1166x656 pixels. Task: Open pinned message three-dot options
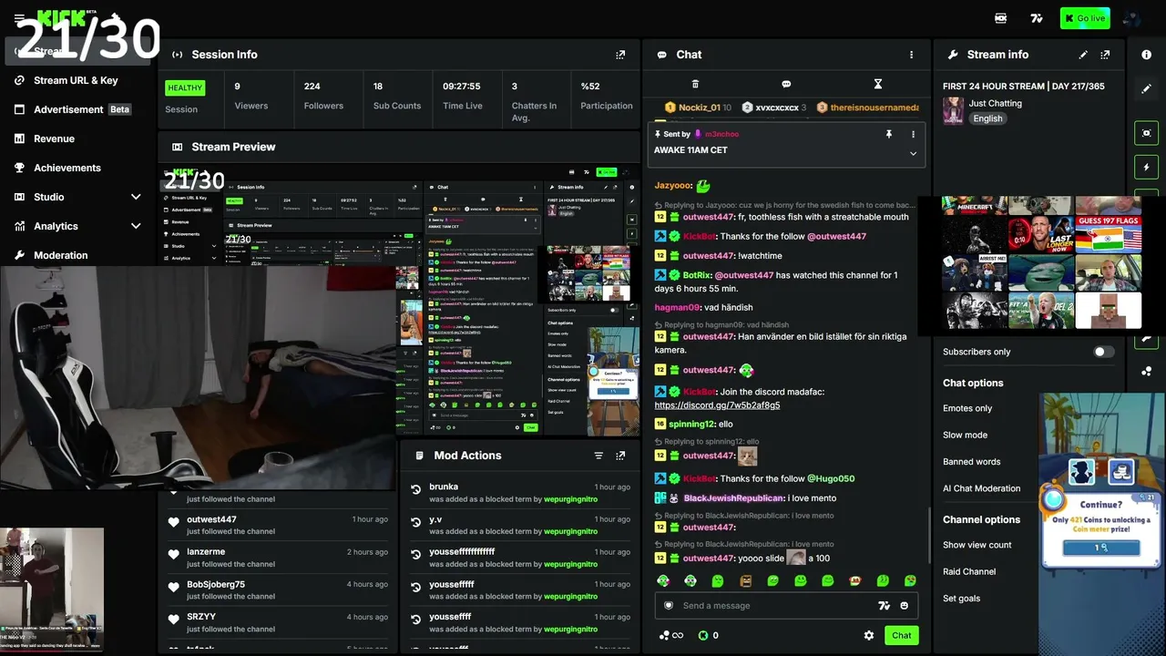913,134
